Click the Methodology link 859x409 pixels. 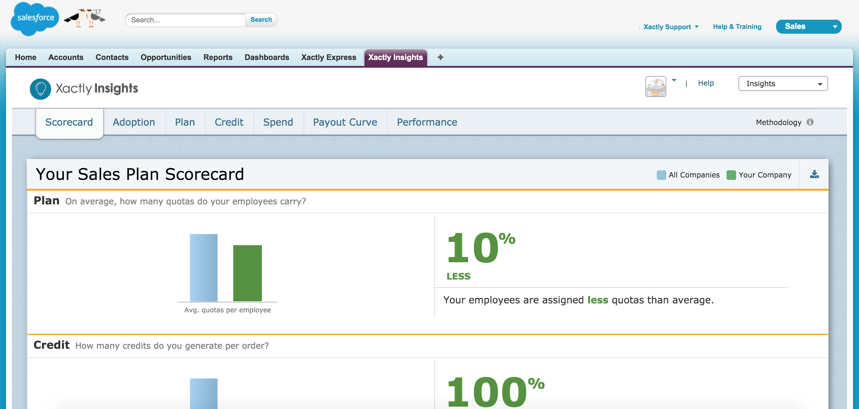778,122
